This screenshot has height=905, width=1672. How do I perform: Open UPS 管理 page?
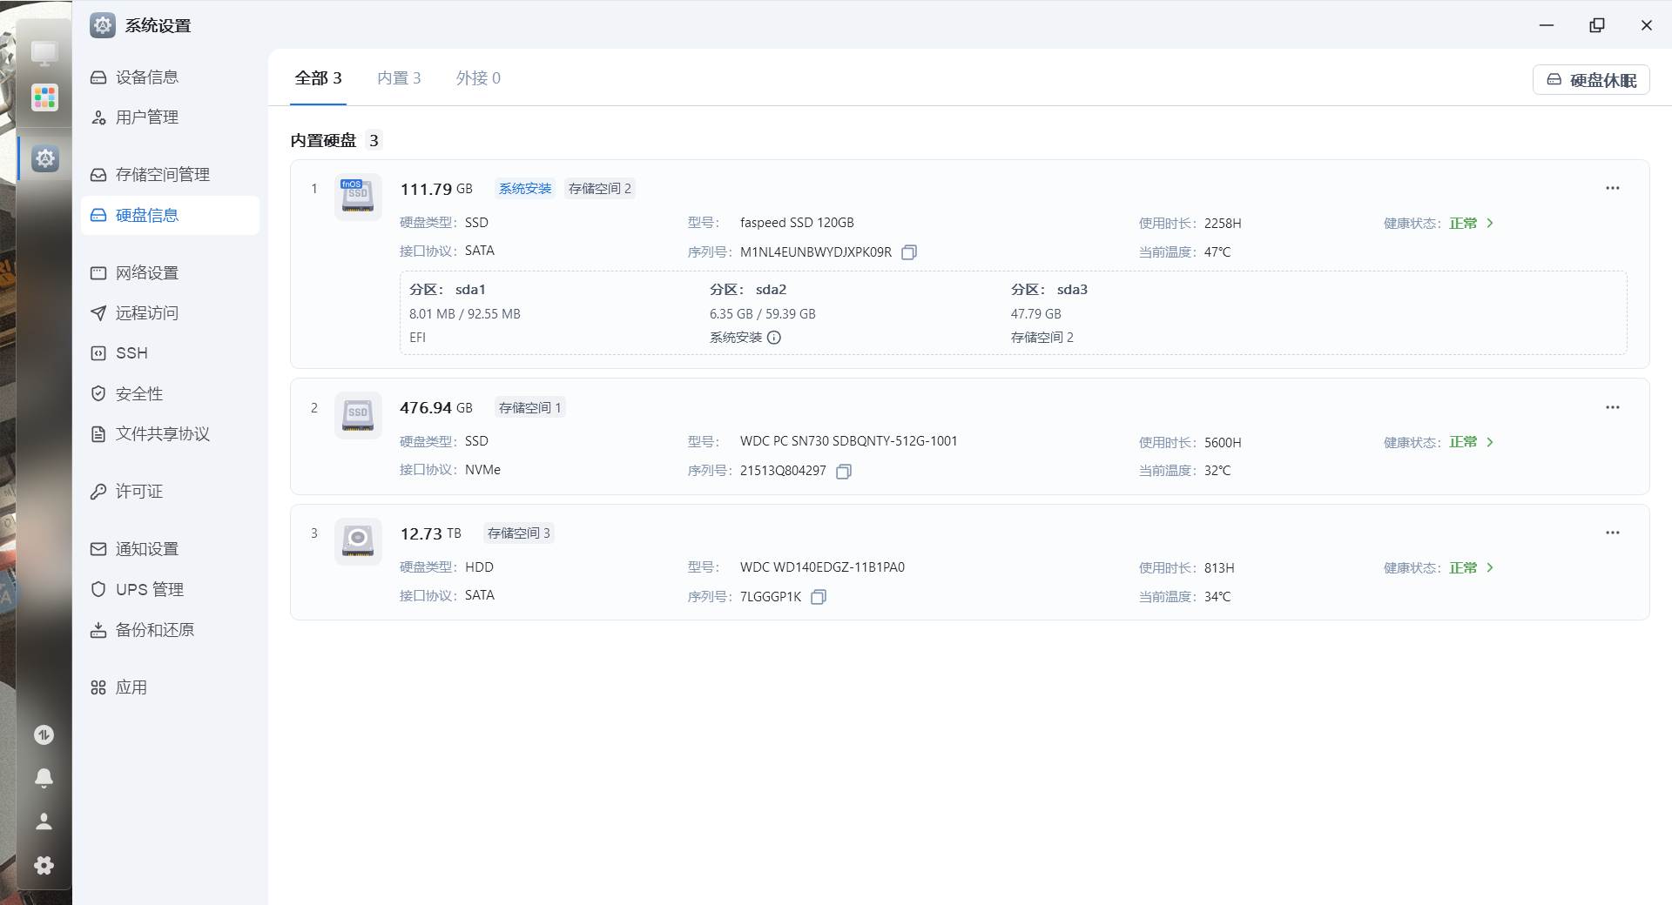point(170,590)
